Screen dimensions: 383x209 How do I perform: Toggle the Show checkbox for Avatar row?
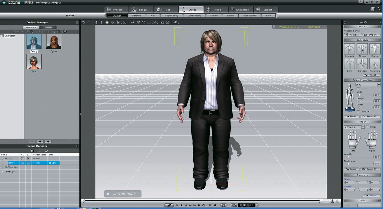pos(28,158)
